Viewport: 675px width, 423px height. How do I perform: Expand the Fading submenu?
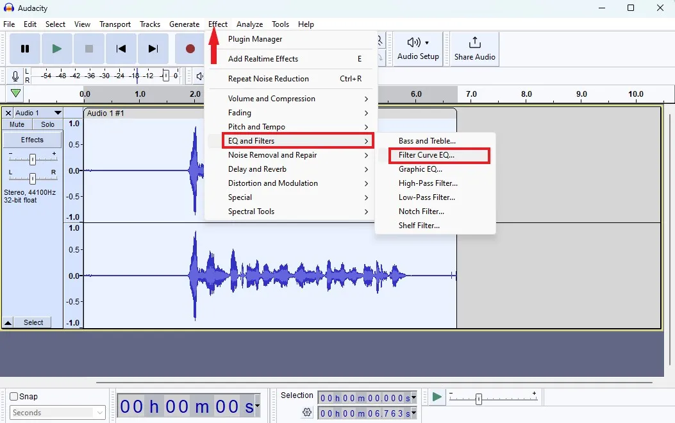tap(290, 113)
